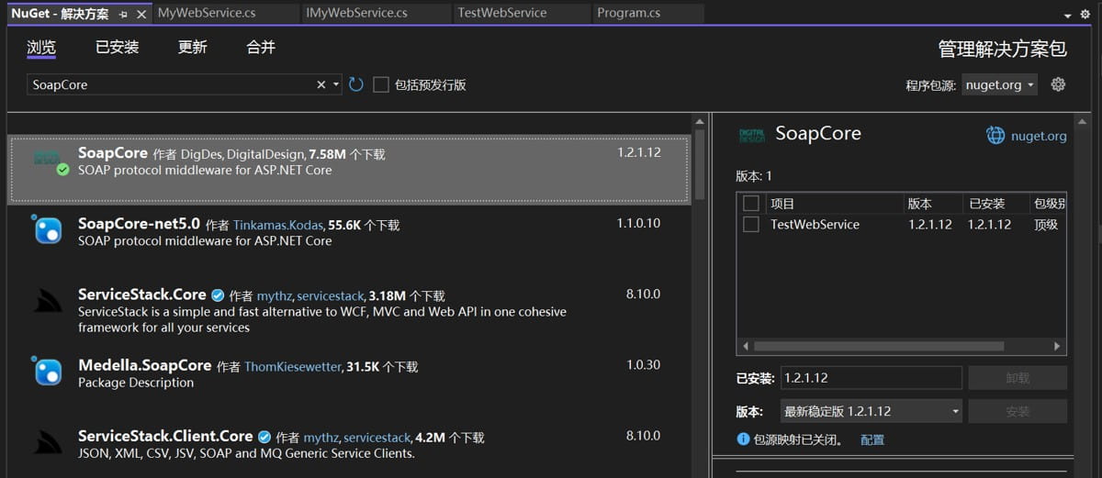Switch to the 已安装 tab
The image size is (1102, 478).
[118, 47]
